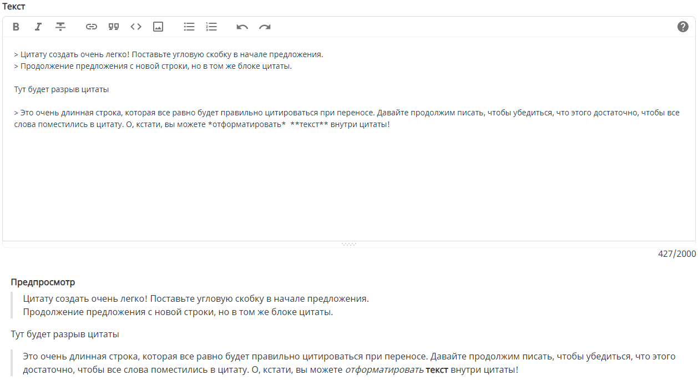
Task: Insert a code block with the angle brackets icon
Action: tap(136, 27)
